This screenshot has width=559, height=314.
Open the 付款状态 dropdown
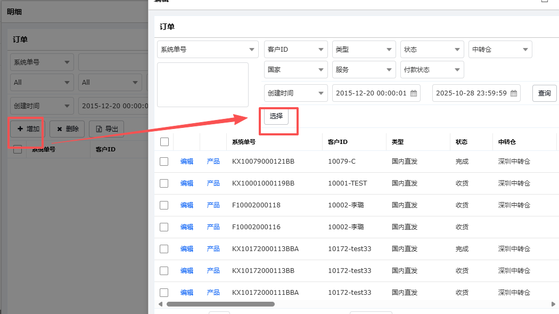coord(432,70)
